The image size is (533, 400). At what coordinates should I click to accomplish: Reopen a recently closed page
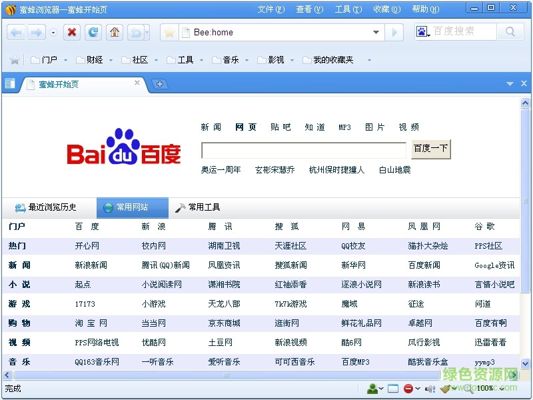pyautogui.click(x=136, y=31)
